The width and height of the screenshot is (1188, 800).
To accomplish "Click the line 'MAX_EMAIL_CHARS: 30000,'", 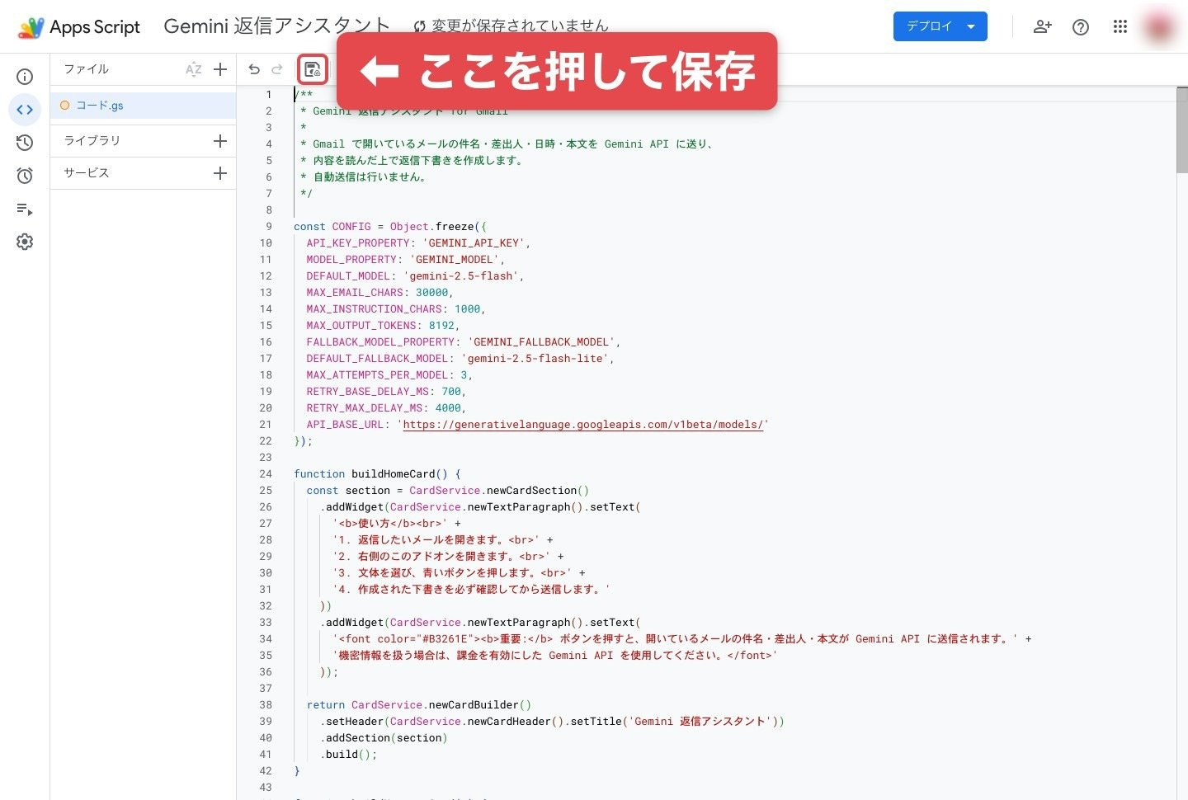I will click(x=379, y=293).
